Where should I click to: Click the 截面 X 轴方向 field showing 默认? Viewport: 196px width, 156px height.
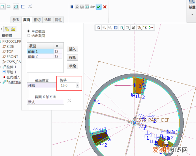(45, 102)
